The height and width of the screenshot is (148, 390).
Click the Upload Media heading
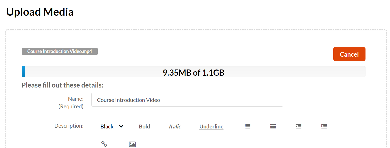(x=40, y=12)
